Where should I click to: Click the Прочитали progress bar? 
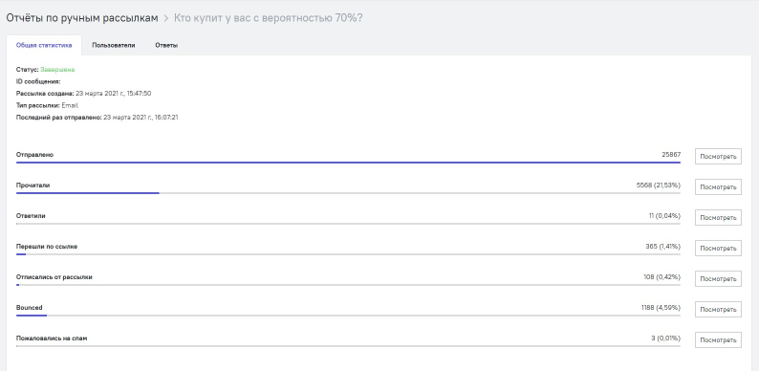pos(348,193)
